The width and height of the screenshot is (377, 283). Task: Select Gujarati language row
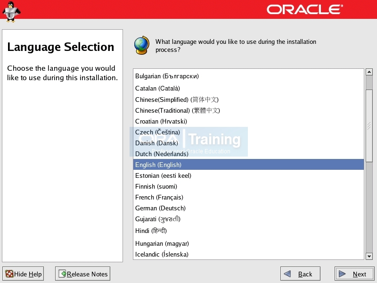[248, 219]
